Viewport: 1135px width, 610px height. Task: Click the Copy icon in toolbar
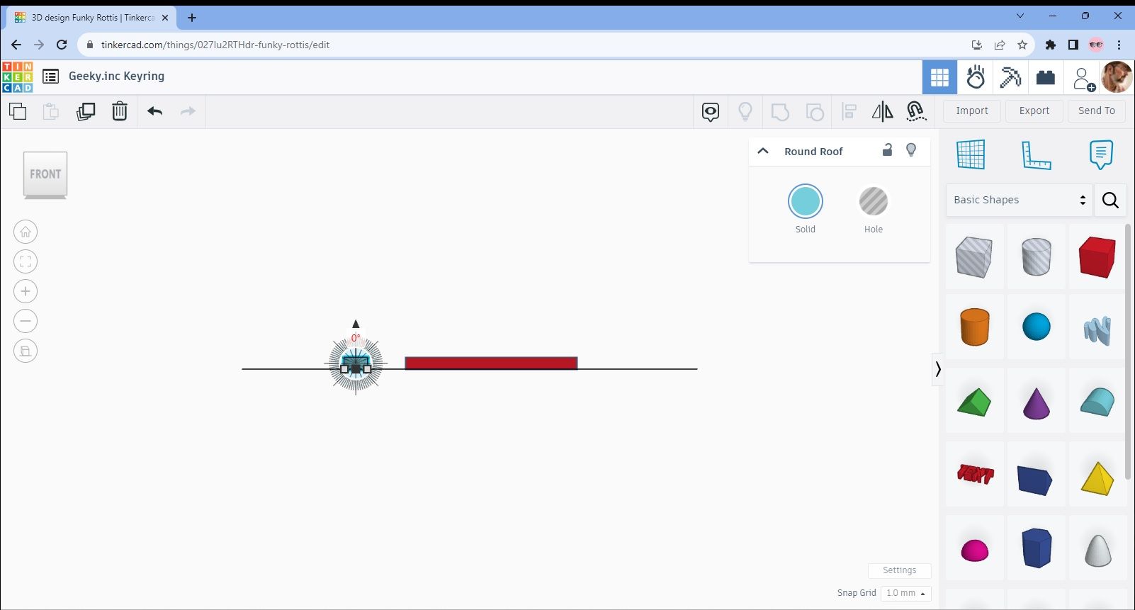coord(18,111)
